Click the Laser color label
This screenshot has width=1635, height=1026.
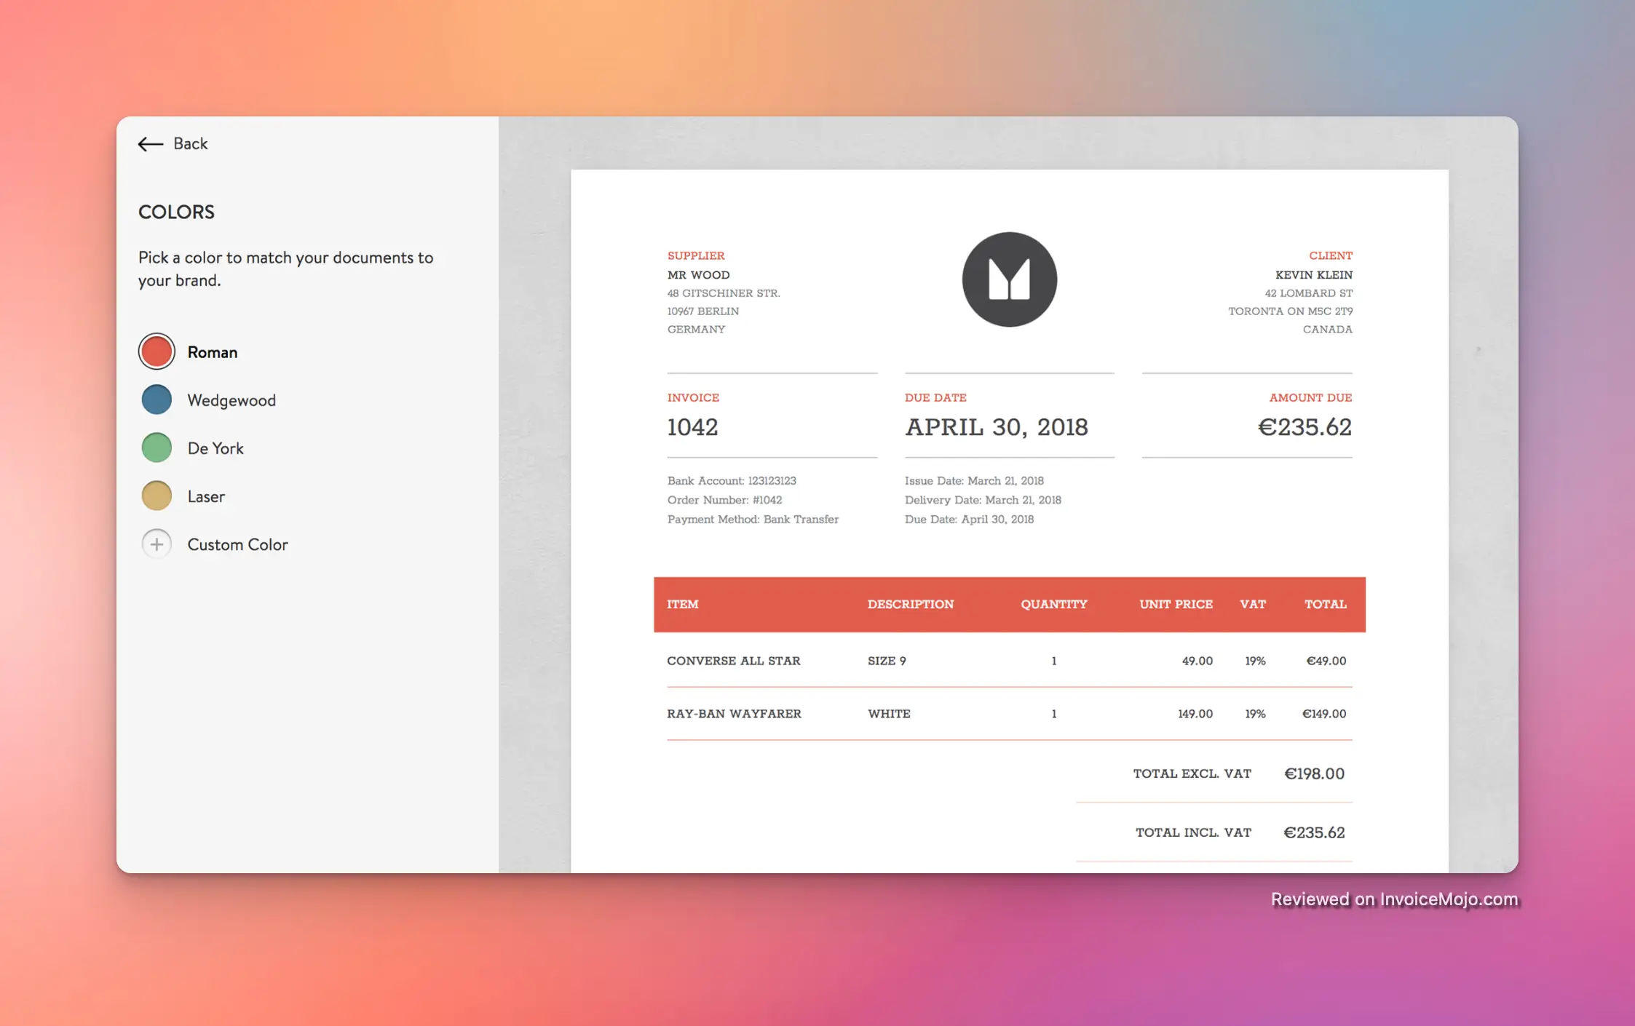tap(206, 496)
